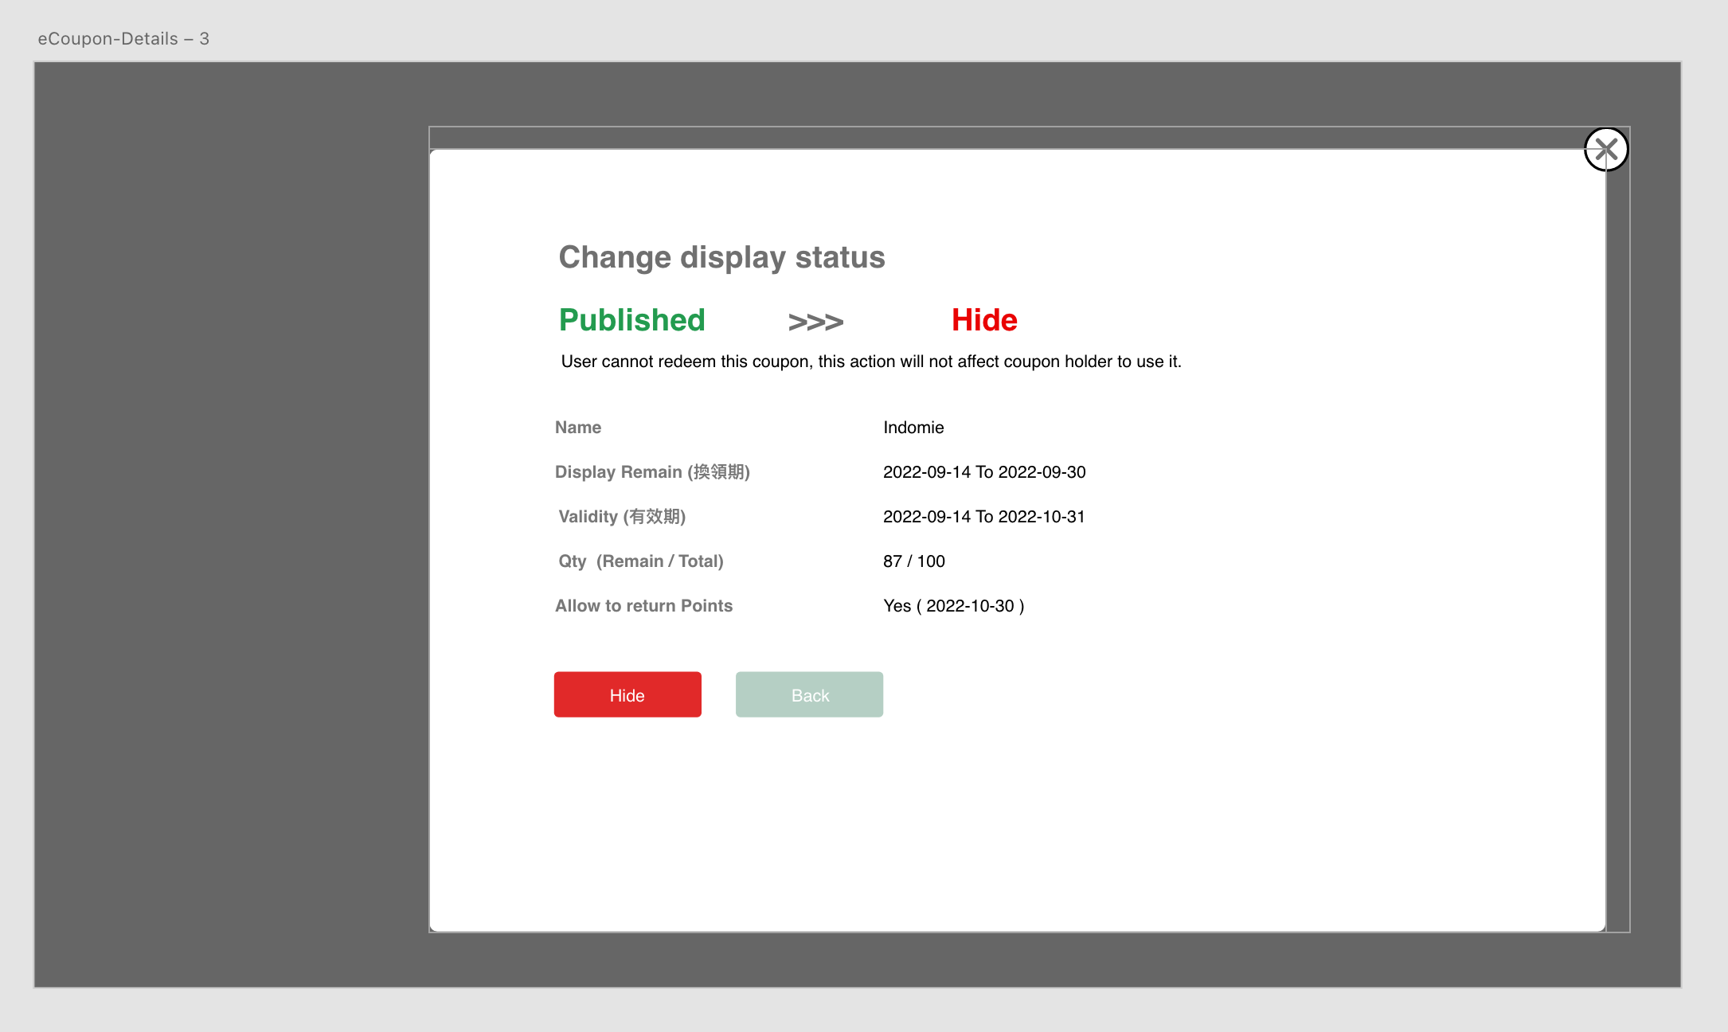1728x1032 pixels.
Task: Close the dialog with X icon
Action: click(x=1605, y=149)
